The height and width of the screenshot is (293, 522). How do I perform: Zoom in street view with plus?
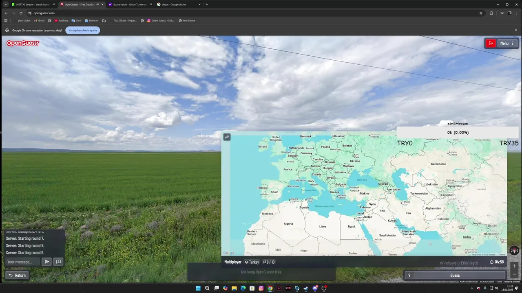[514, 266]
